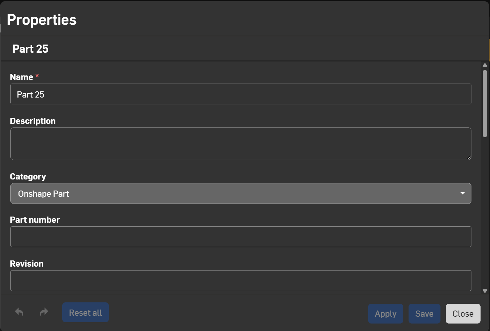Focus the Description text area
Image resolution: width=490 pixels, height=331 pixels.
[240, 144]
